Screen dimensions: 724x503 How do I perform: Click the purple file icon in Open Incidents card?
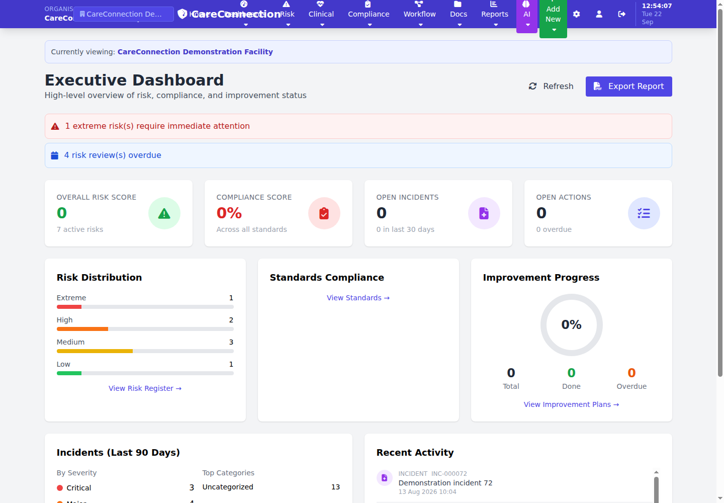pos(484,213)
